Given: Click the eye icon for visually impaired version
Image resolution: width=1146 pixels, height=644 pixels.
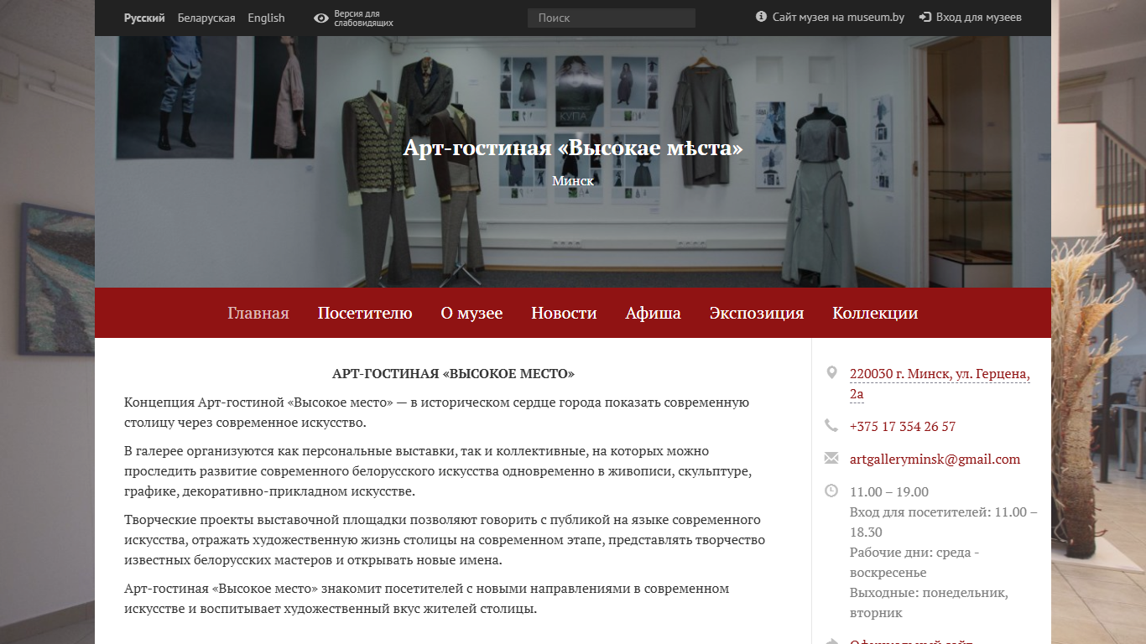Looking at the screenshot, I should pos(321,18).
